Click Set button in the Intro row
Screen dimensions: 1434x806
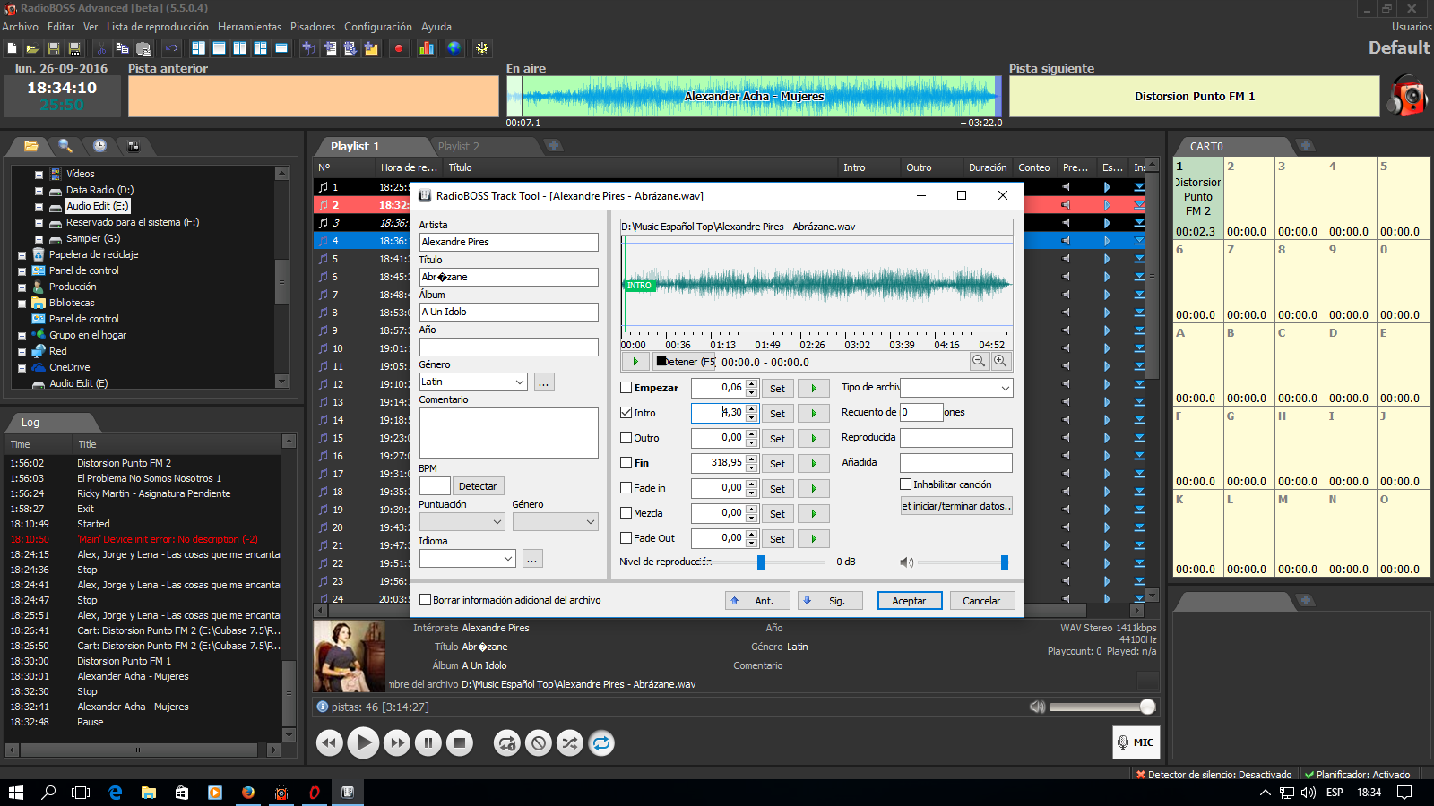[x=777, y=414]
